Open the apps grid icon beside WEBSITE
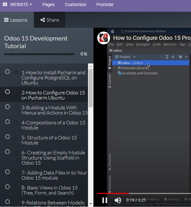191x207 pixels. pyautogui.click(x=5, y=4)
